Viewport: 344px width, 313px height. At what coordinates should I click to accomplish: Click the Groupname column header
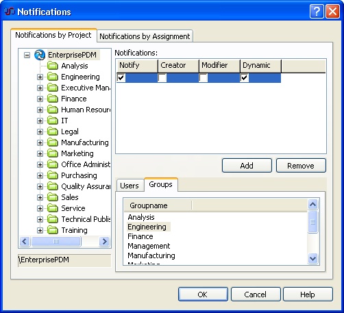click(x=158, y=205)
